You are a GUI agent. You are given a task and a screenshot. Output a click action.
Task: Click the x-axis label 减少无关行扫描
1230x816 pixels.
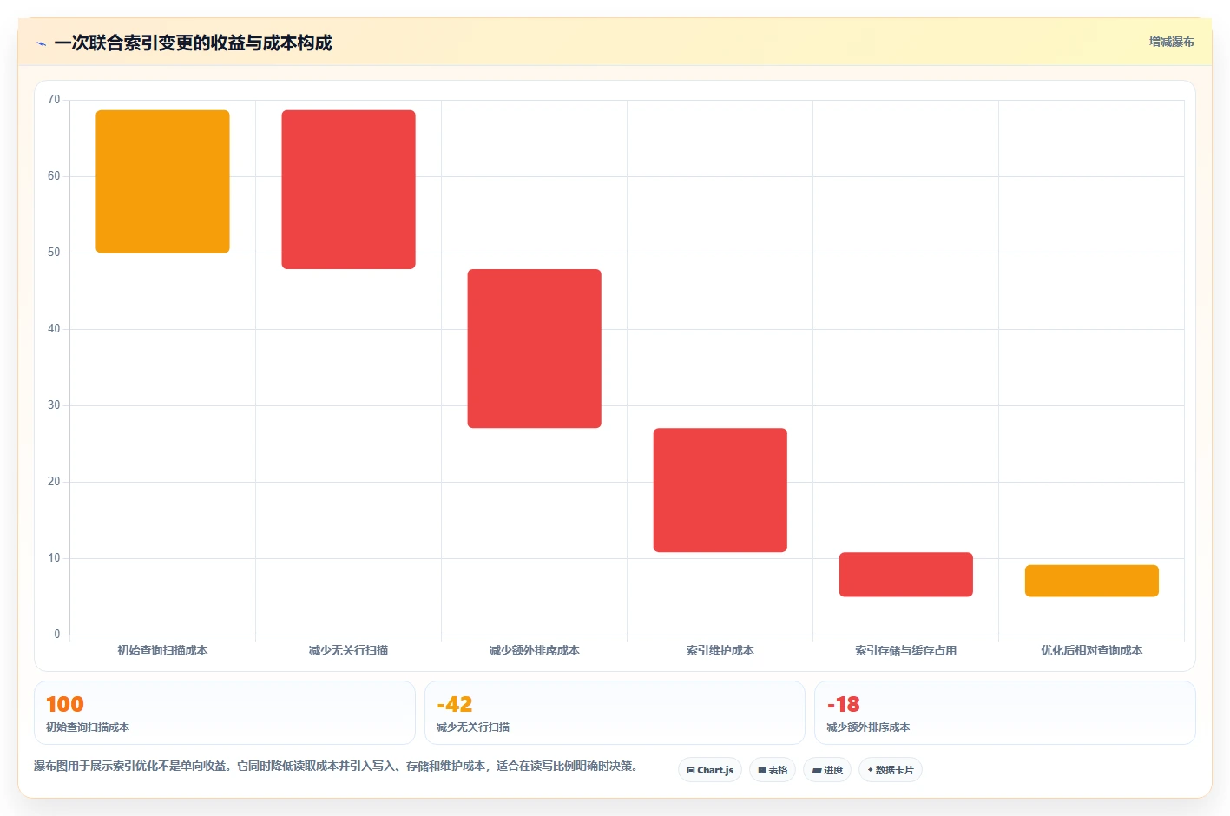pos(348,650)
